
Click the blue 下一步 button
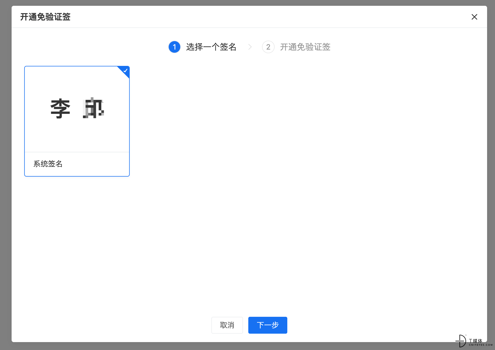coord(268,325)
